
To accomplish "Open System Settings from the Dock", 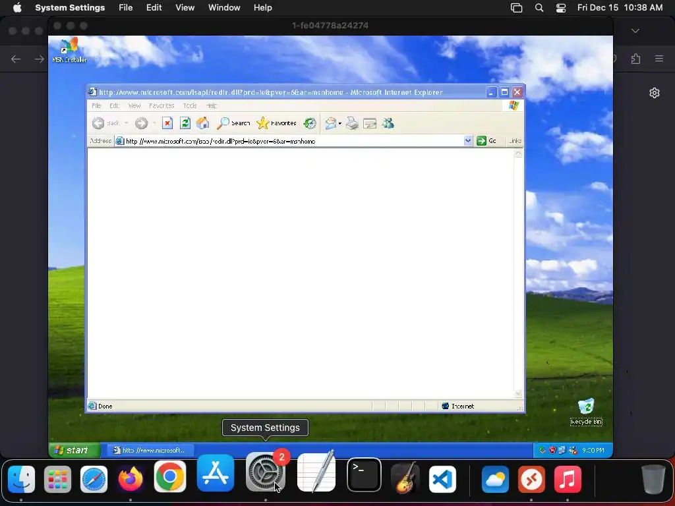I will click(x=265, y=472).
